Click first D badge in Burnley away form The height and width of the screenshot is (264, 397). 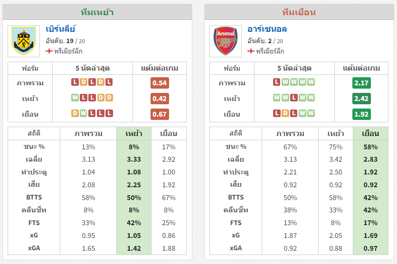75,113
